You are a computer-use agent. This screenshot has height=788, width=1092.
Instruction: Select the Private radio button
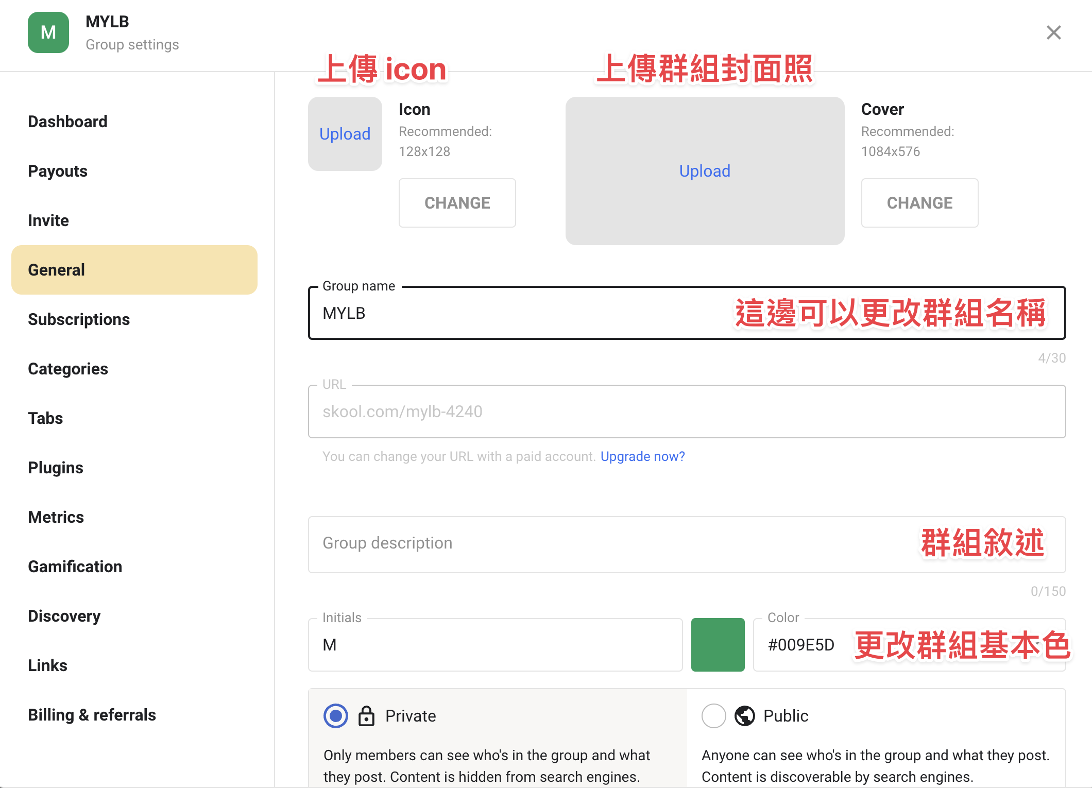(x=336, y=716)
